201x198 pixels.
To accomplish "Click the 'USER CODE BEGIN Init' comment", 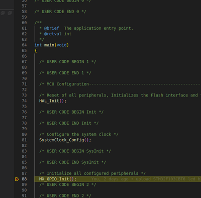I will click(x=71, y=112).
